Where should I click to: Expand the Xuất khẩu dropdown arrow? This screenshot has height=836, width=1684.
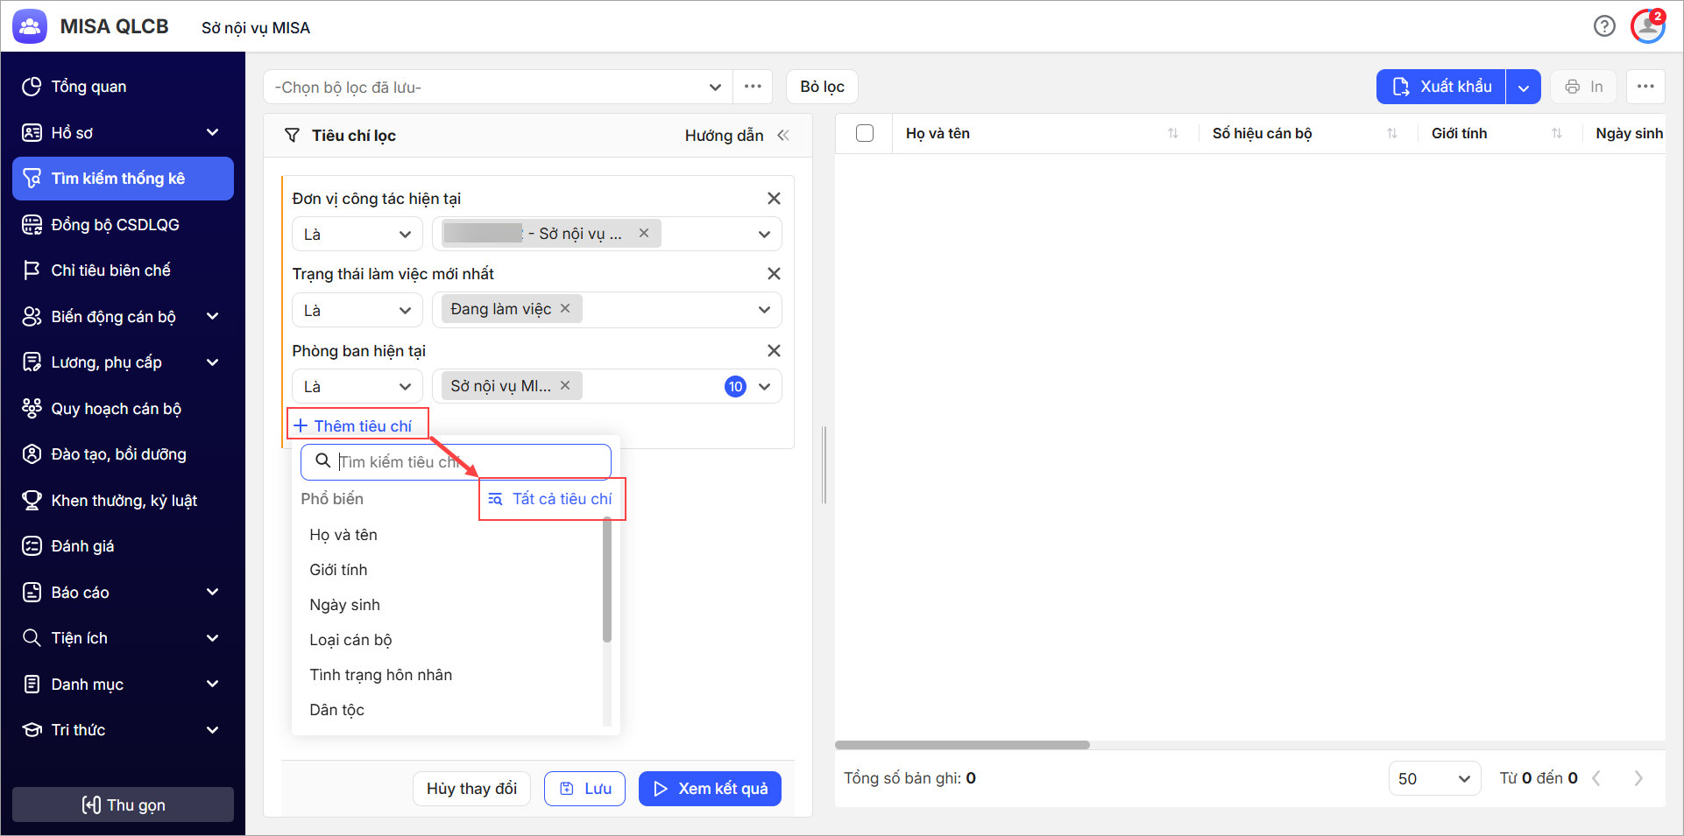(1524, 88)
